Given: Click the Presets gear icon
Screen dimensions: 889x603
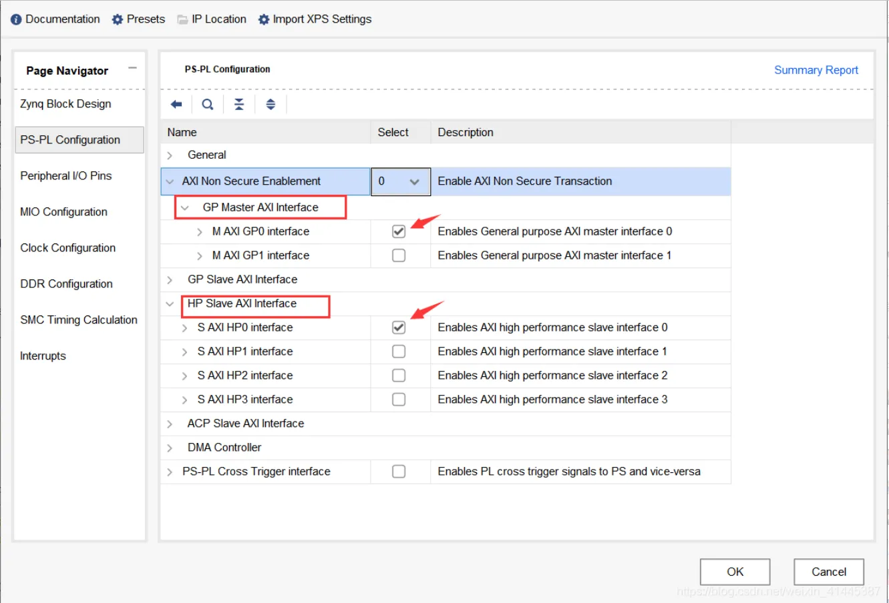Looking at the screenshot, I should pos(118,19).
